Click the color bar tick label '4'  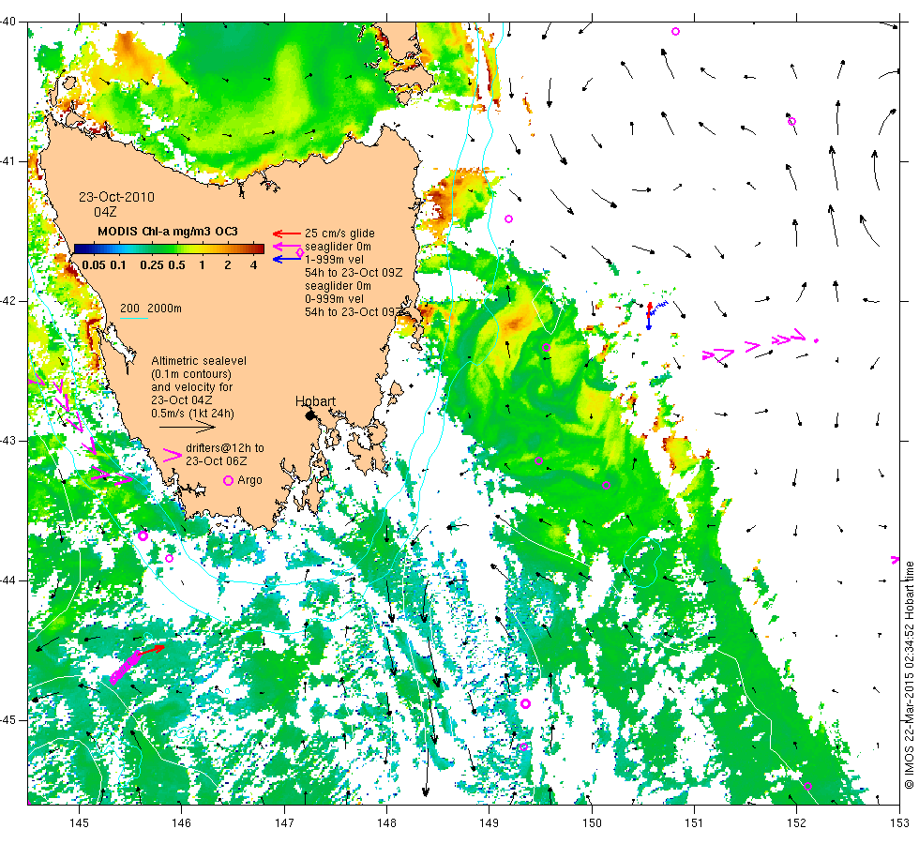click(253, 264)
